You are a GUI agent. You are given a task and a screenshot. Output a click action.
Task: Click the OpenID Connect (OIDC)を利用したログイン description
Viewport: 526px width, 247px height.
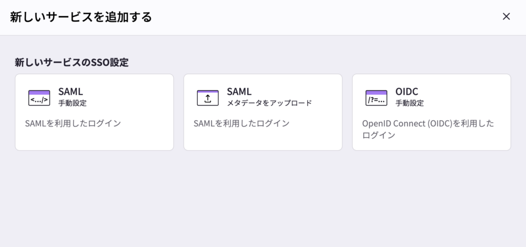(428, 129)
